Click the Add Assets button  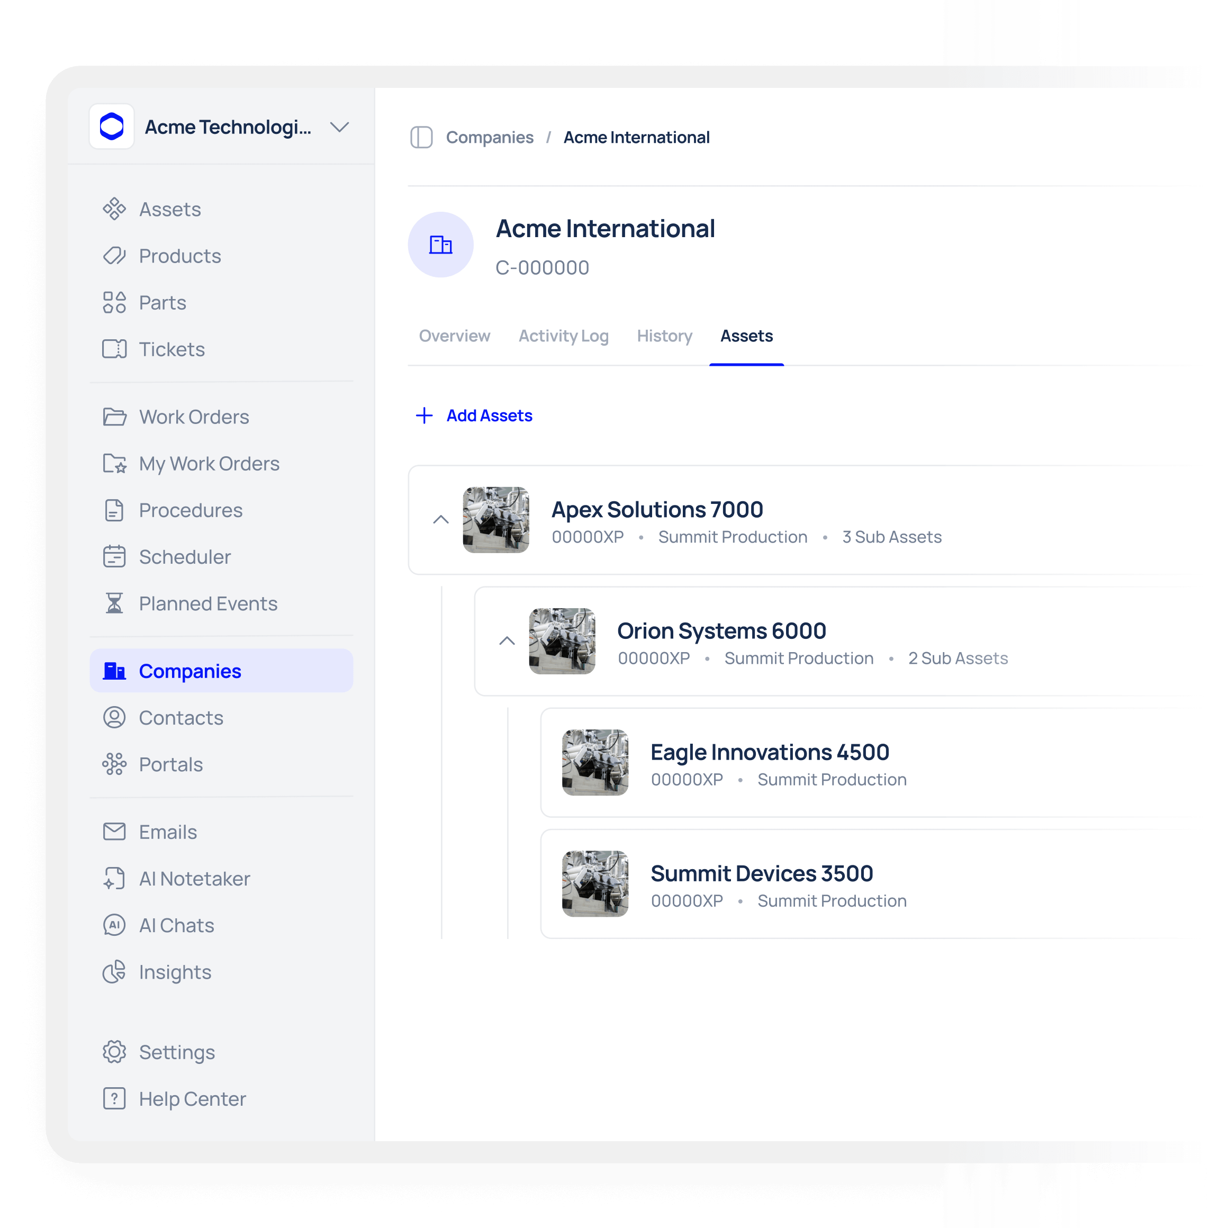coord(474,416)
